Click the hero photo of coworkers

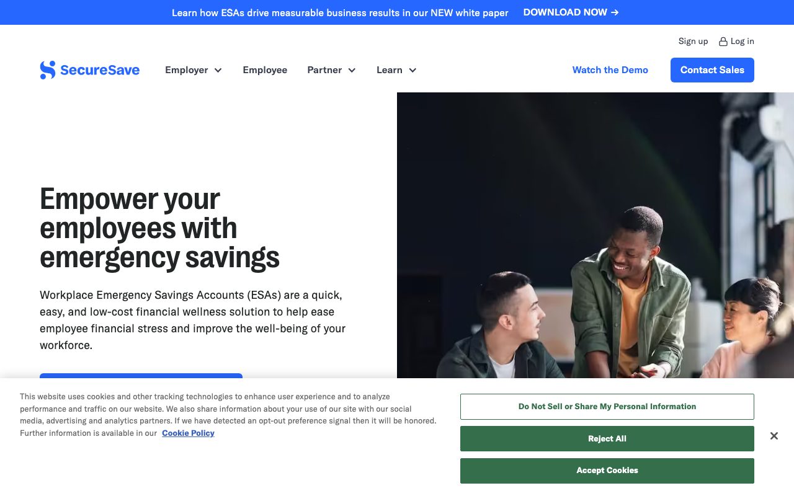tap(595, 236)
